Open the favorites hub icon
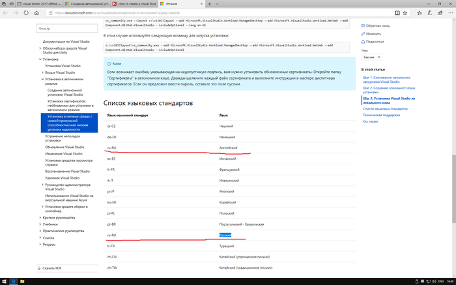 click(420, 13)
